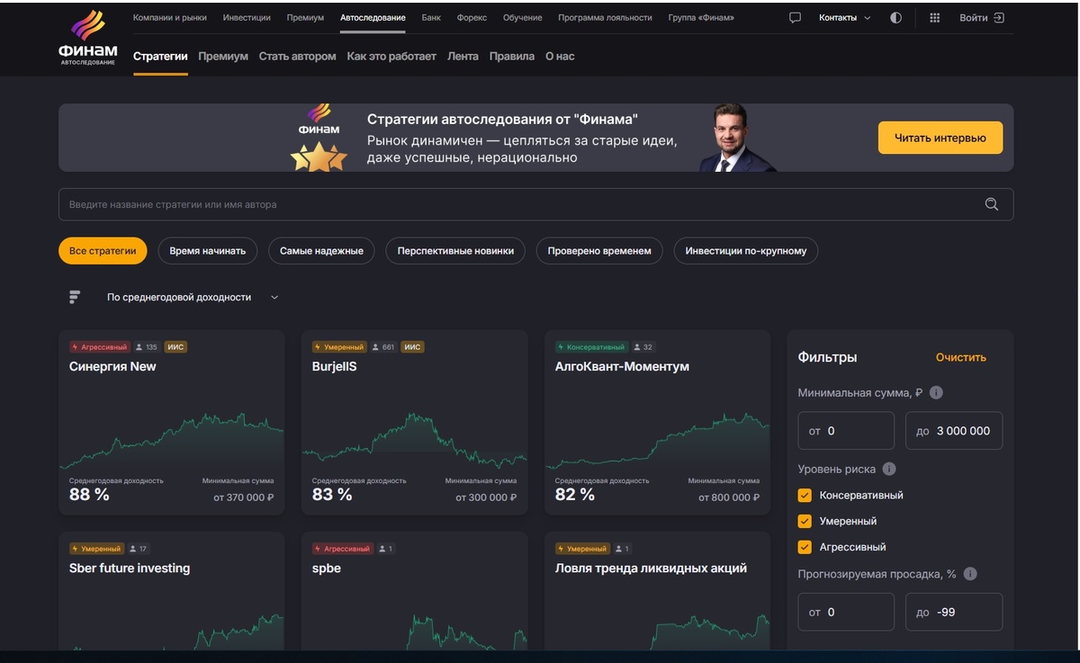Open the О нас tab
This screenshot has width=1080, height=663.
pyautogui.click(x=560, y=56)
